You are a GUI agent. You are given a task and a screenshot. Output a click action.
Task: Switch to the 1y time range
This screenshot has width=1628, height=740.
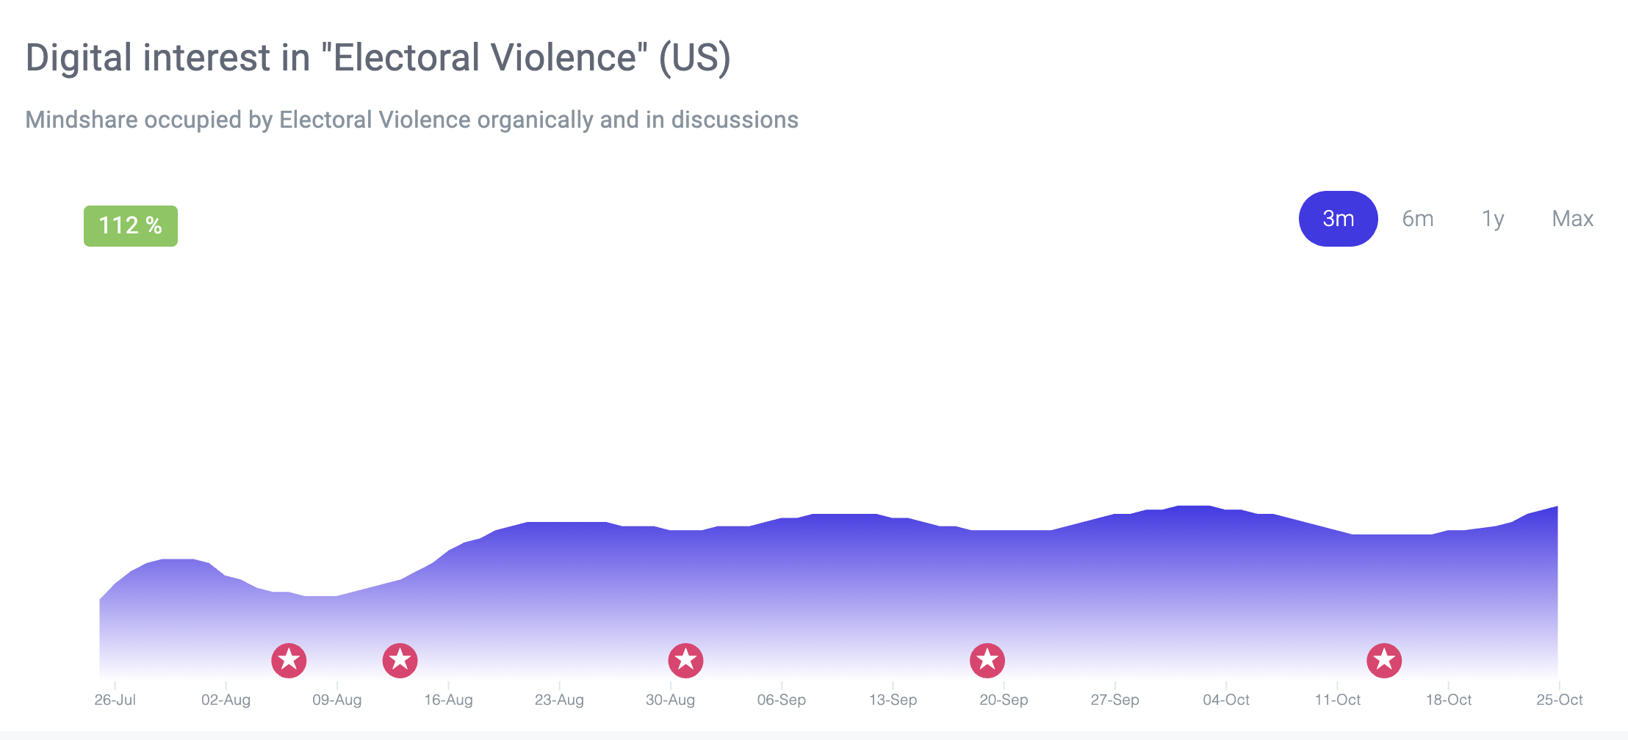1493,219
